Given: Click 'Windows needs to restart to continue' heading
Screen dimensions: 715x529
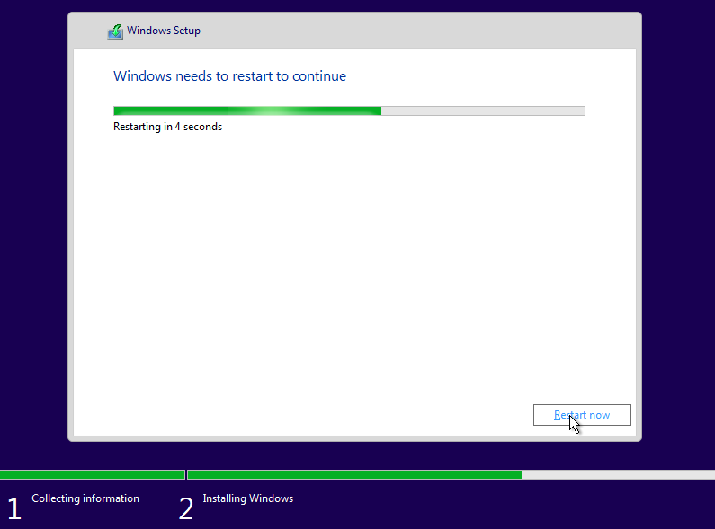Looking at the screenshot, I should click(x=230, y=76).
